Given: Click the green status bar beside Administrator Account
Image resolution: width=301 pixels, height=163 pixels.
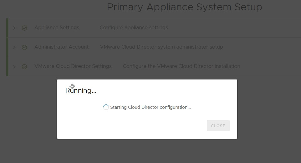Looking at the screenshot, I should click(x=7, y=47).
